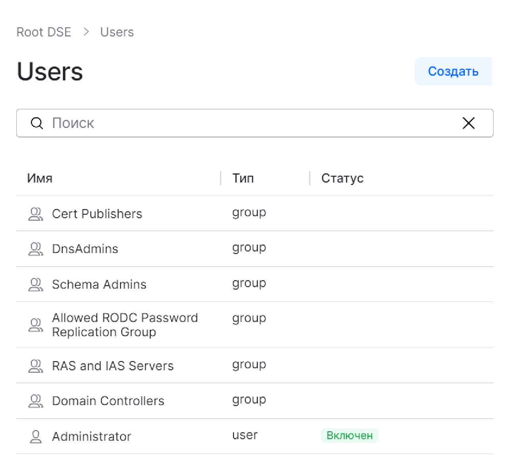Select the Administrator user name

click(x=92, y=436)
